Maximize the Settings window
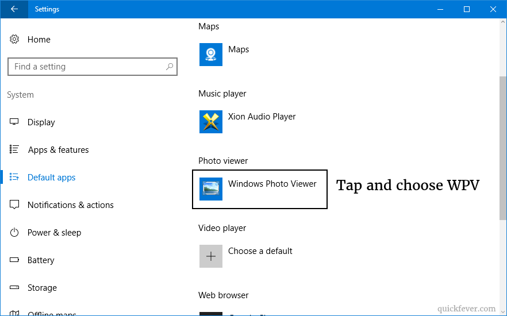507x316 pixels. tap(467, 9)
